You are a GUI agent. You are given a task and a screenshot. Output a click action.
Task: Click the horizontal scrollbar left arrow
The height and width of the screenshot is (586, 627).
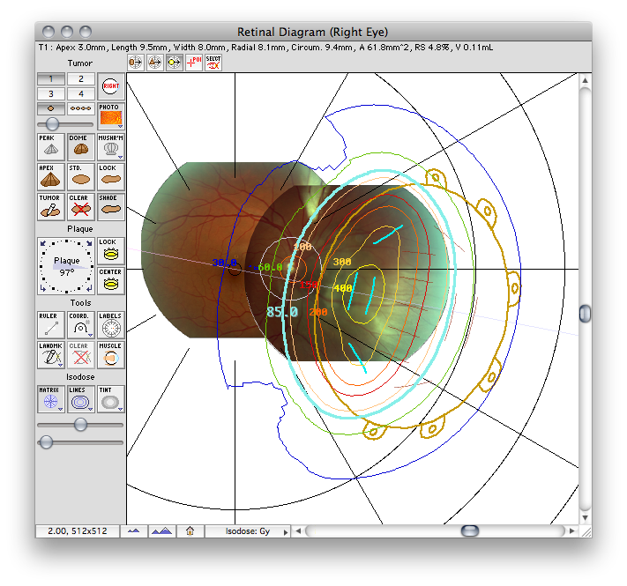click(298, 531)
